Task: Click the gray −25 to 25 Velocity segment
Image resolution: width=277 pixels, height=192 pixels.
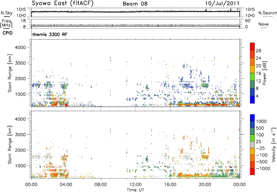Action: 252,145
